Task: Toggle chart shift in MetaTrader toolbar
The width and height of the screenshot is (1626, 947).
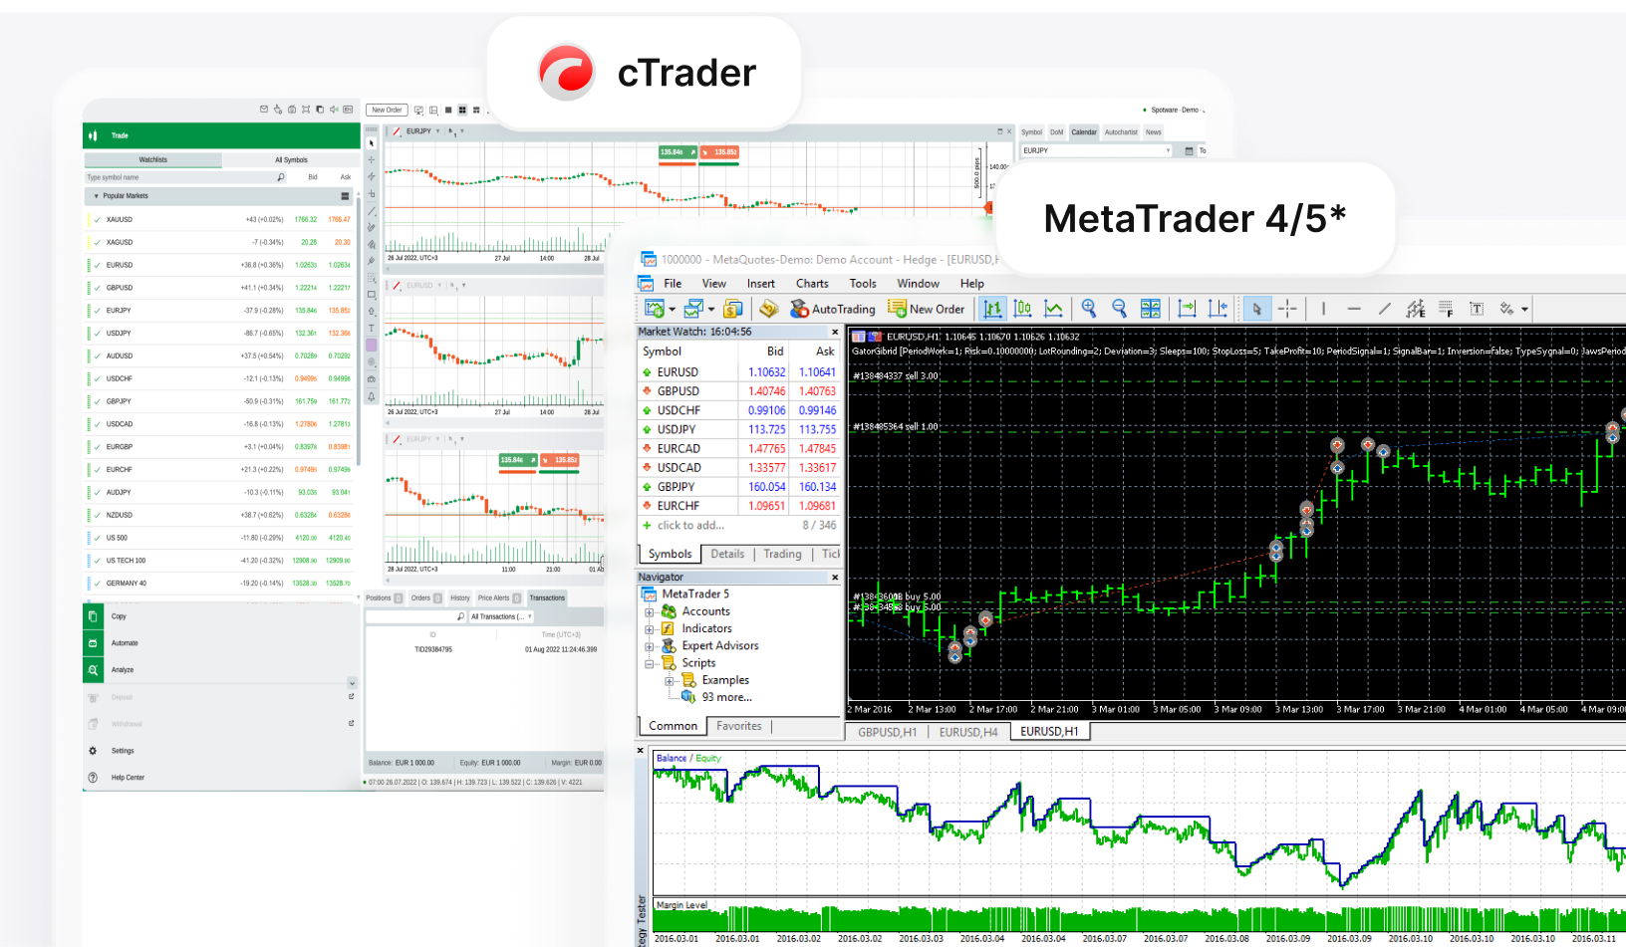Action: click(1218, 309)
